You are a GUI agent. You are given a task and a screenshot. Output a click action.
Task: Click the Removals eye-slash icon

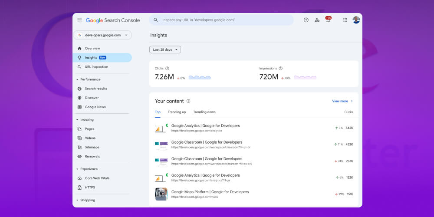click(79, 156)
